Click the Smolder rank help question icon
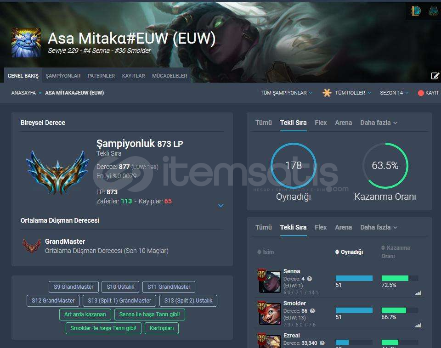 click(312, 311)
